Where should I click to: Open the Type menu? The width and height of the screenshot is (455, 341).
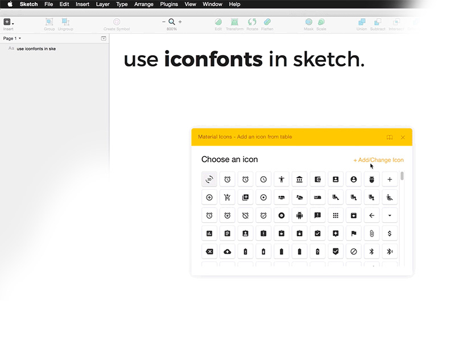click(x=122, y=4)
